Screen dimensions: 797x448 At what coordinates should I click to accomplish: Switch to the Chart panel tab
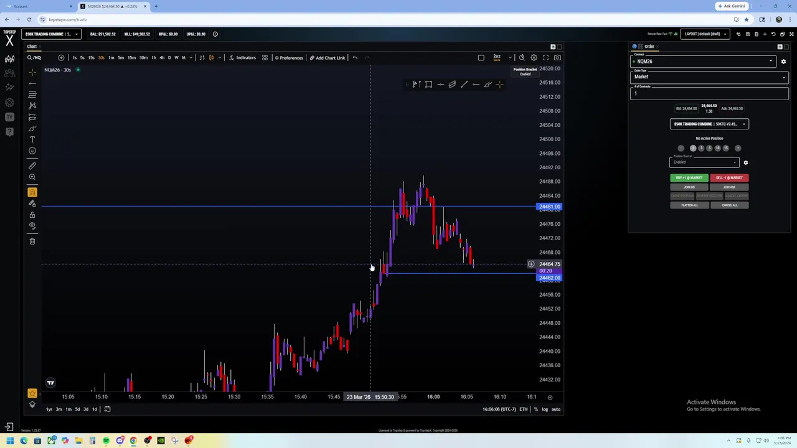coord(32,47)
